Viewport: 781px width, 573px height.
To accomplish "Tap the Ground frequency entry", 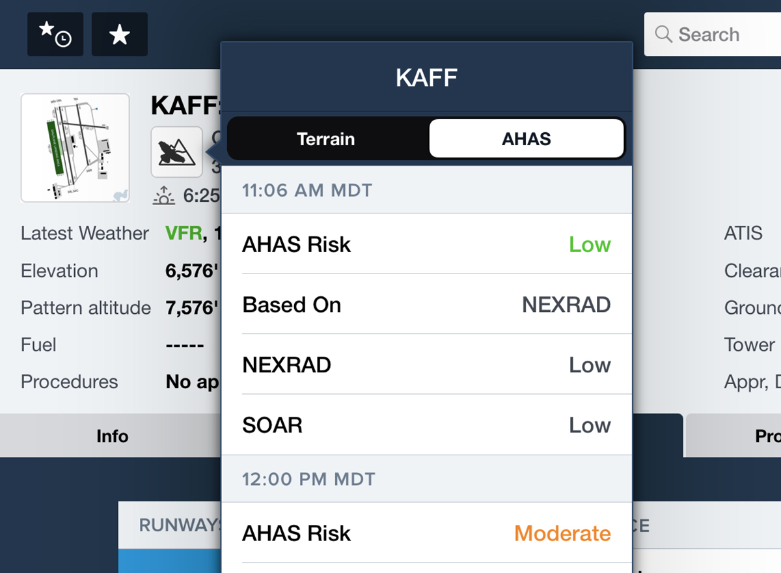I will pos(748,307).
